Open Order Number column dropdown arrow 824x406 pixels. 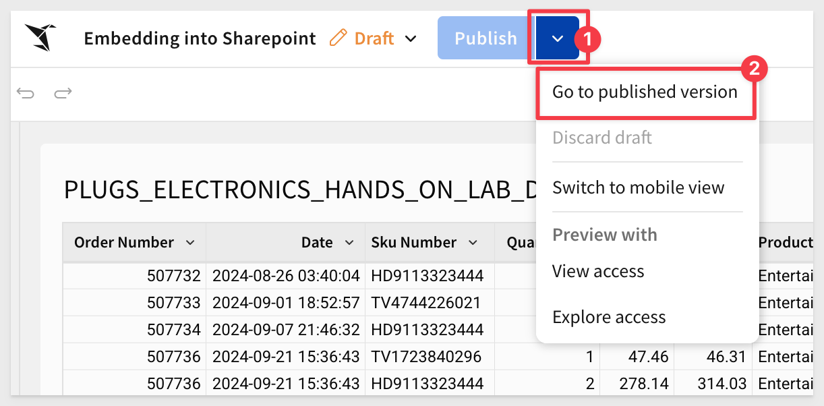pyautogui.click(x=190, y=242)
